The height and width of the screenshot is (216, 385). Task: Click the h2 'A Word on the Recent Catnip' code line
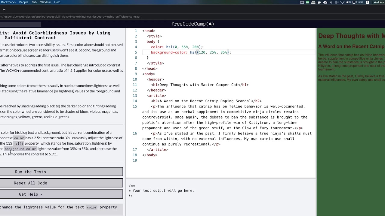[x=206, y=101]
